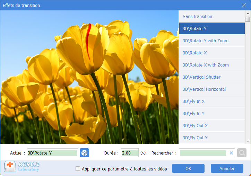Clear the Rechercher field with X icon
Image resolution: width=251 pixels, height=176 pixels.
click(x=231, y=153)
